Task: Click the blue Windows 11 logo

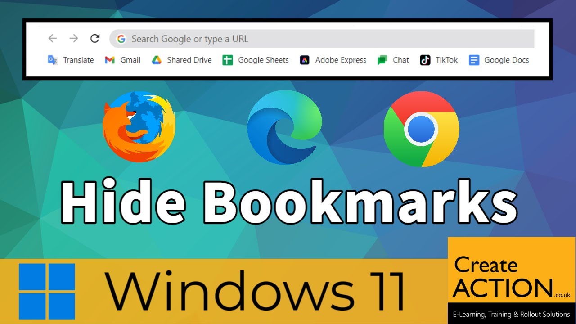Action: click(x=47, y=292)
